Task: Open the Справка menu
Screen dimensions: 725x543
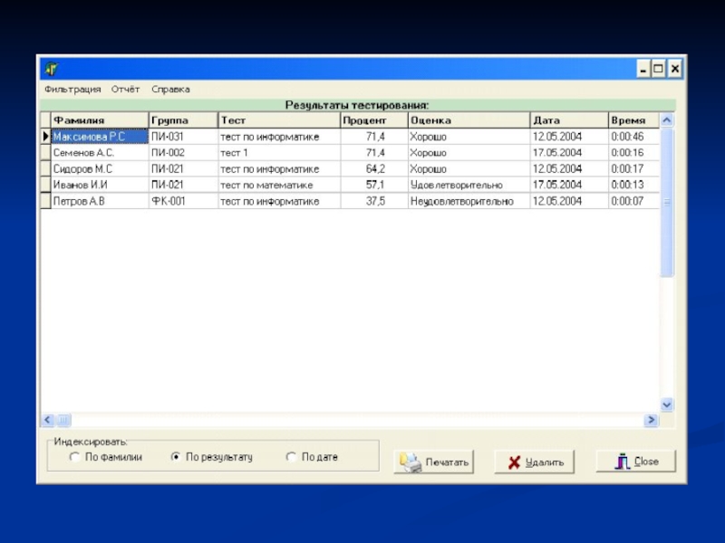Action: coord(170,90)
